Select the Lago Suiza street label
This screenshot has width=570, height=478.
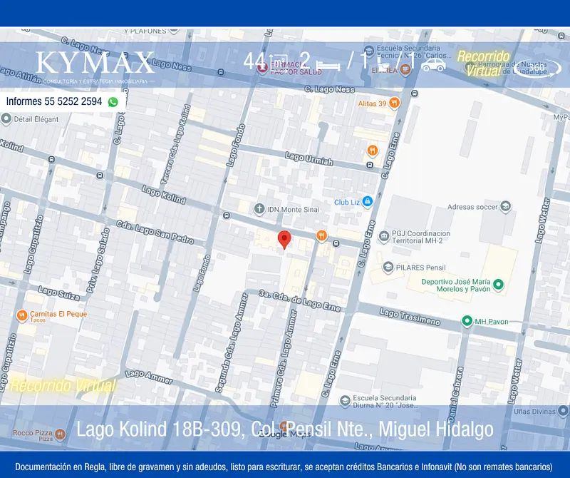click(x=59, y=293)
